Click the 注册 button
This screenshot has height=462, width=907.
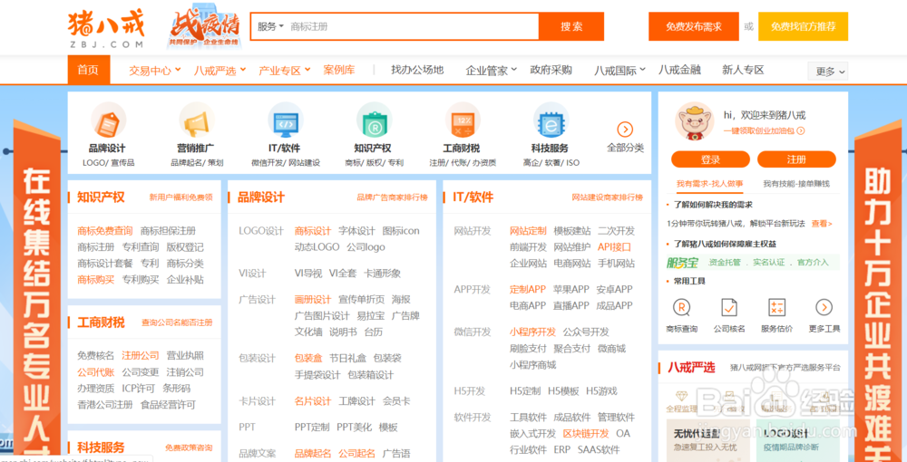(x=796, y=159)
